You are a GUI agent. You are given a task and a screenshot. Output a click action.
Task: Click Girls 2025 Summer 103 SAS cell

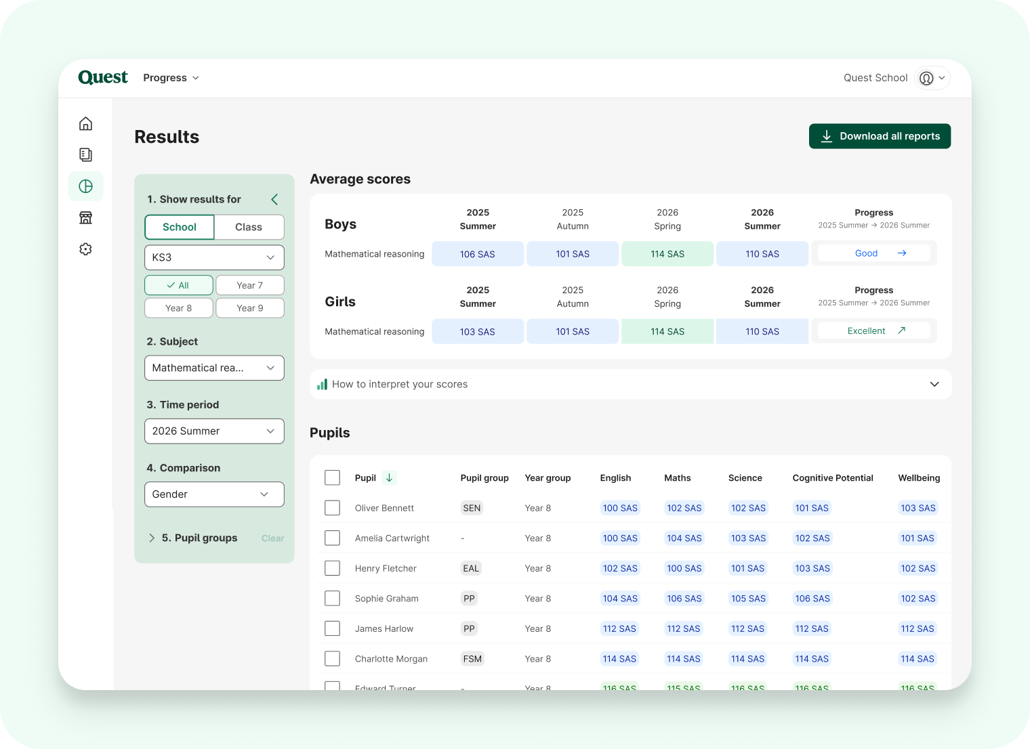[x=478, y=331]
